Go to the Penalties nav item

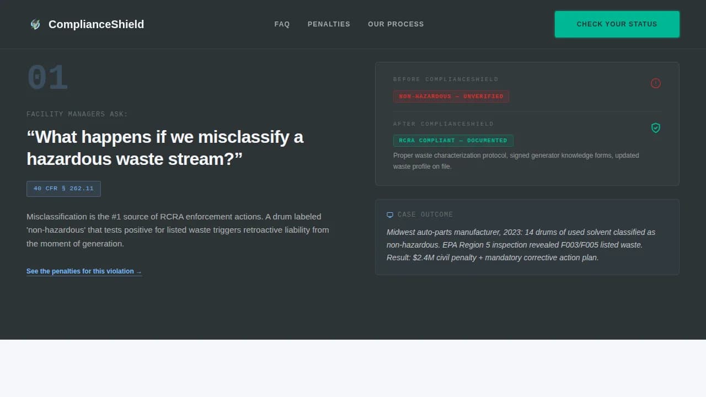[329, 24]
